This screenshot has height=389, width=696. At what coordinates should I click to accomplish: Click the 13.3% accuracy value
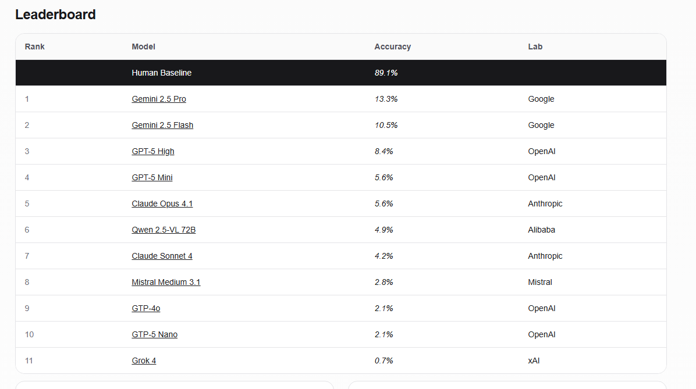pos(386,99)
